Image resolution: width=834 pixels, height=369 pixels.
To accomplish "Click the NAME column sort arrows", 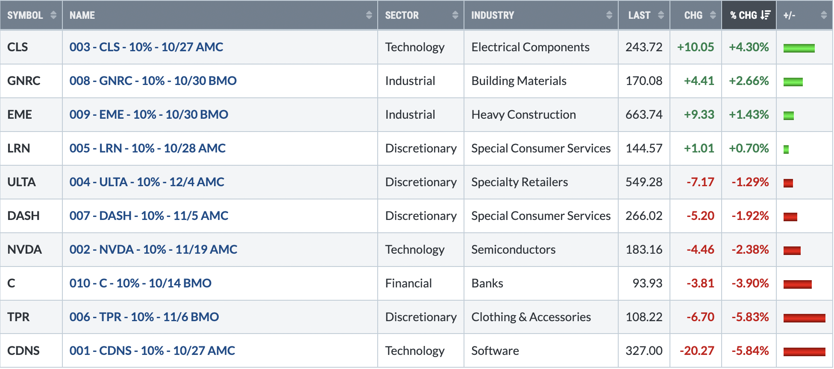I will point(369,15).
